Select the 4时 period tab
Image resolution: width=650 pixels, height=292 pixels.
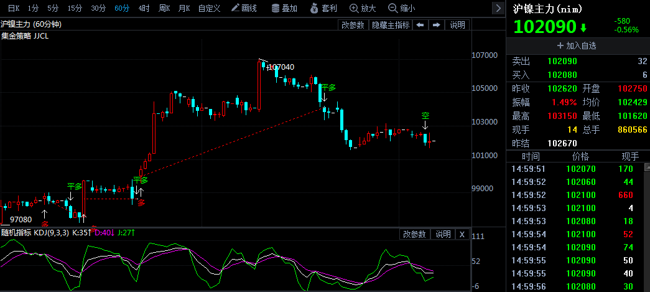tap(144, 8)
